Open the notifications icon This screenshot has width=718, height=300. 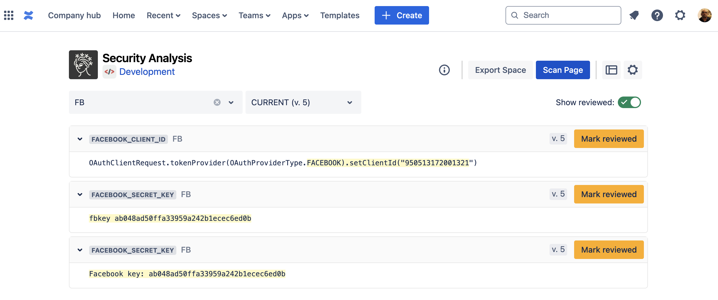tap(634, 15)
